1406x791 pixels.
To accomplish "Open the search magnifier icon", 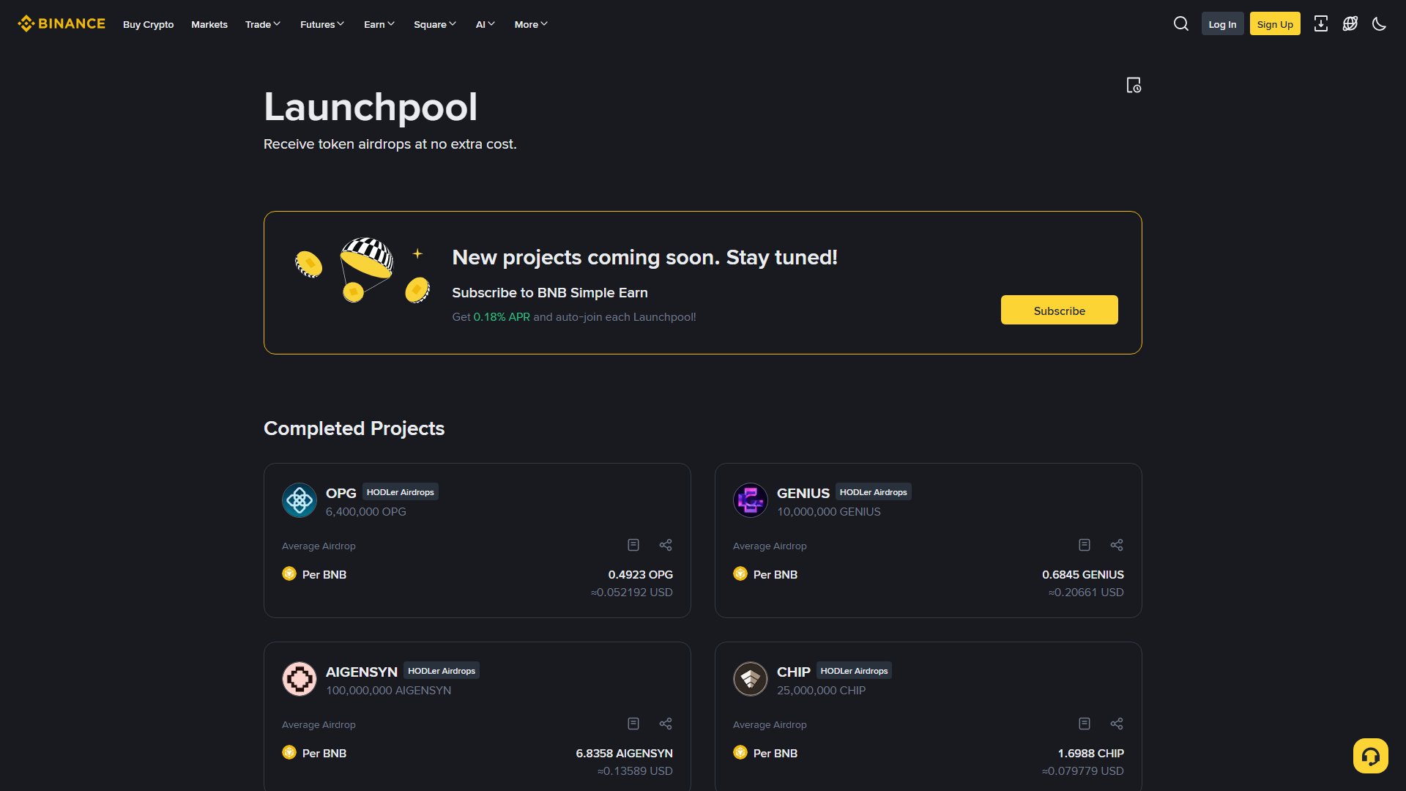I will coord(1180,24).
